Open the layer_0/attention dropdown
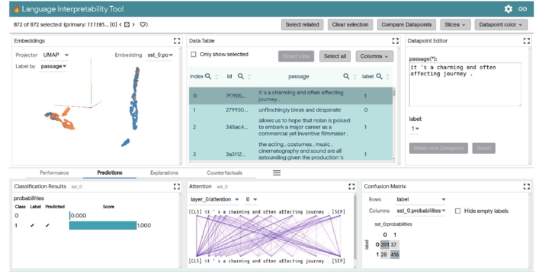Screen dimensions: 542x272 point(214,199)
